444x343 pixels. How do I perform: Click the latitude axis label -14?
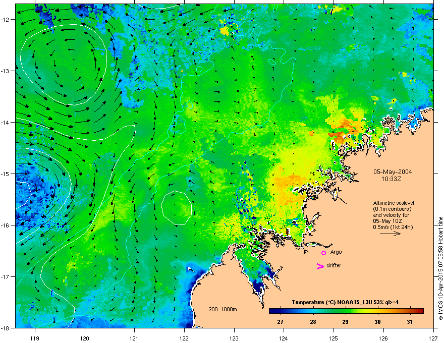(6, 122)
